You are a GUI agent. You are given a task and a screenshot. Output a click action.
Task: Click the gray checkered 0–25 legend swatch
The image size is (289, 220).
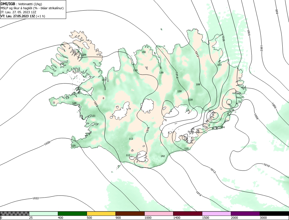click(14, 213)
